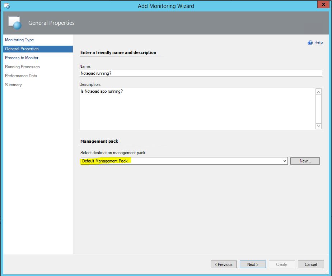This screenshot has width=332, height=276.
Task: Click the Name field containing Notepad running?
Action: (x=201, y=73)
